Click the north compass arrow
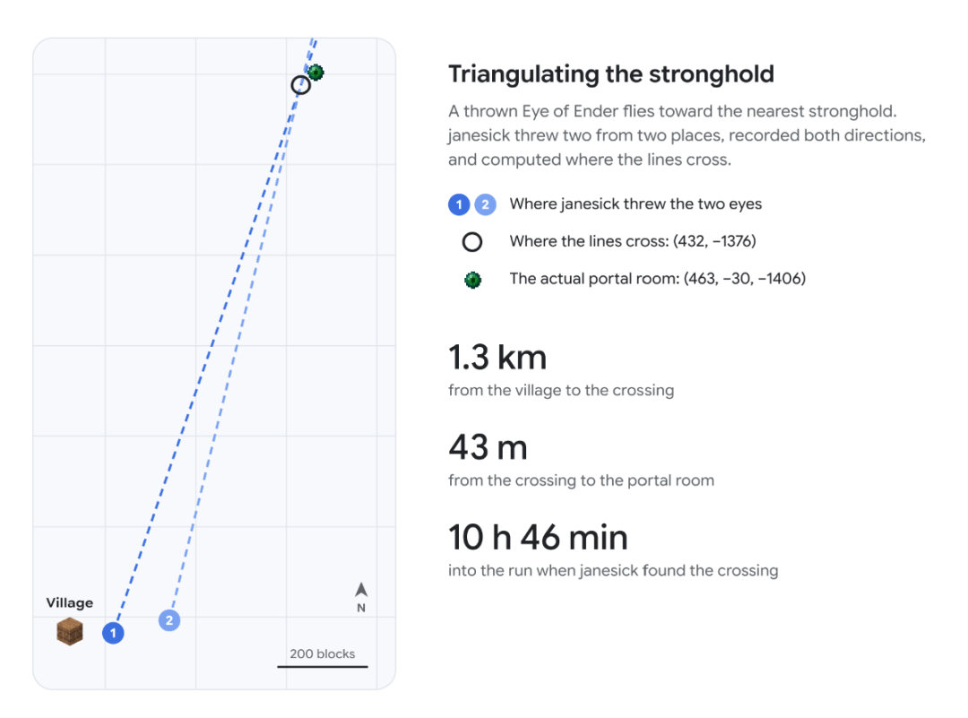968x718 pixels. (x=361, y=590)
